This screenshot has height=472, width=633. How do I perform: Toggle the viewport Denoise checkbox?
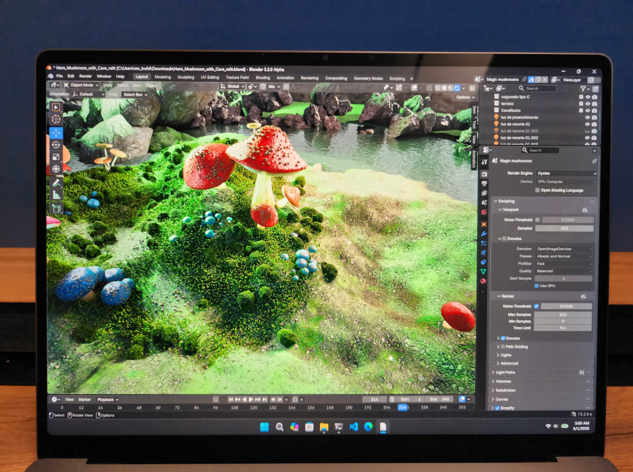[504, 239]
